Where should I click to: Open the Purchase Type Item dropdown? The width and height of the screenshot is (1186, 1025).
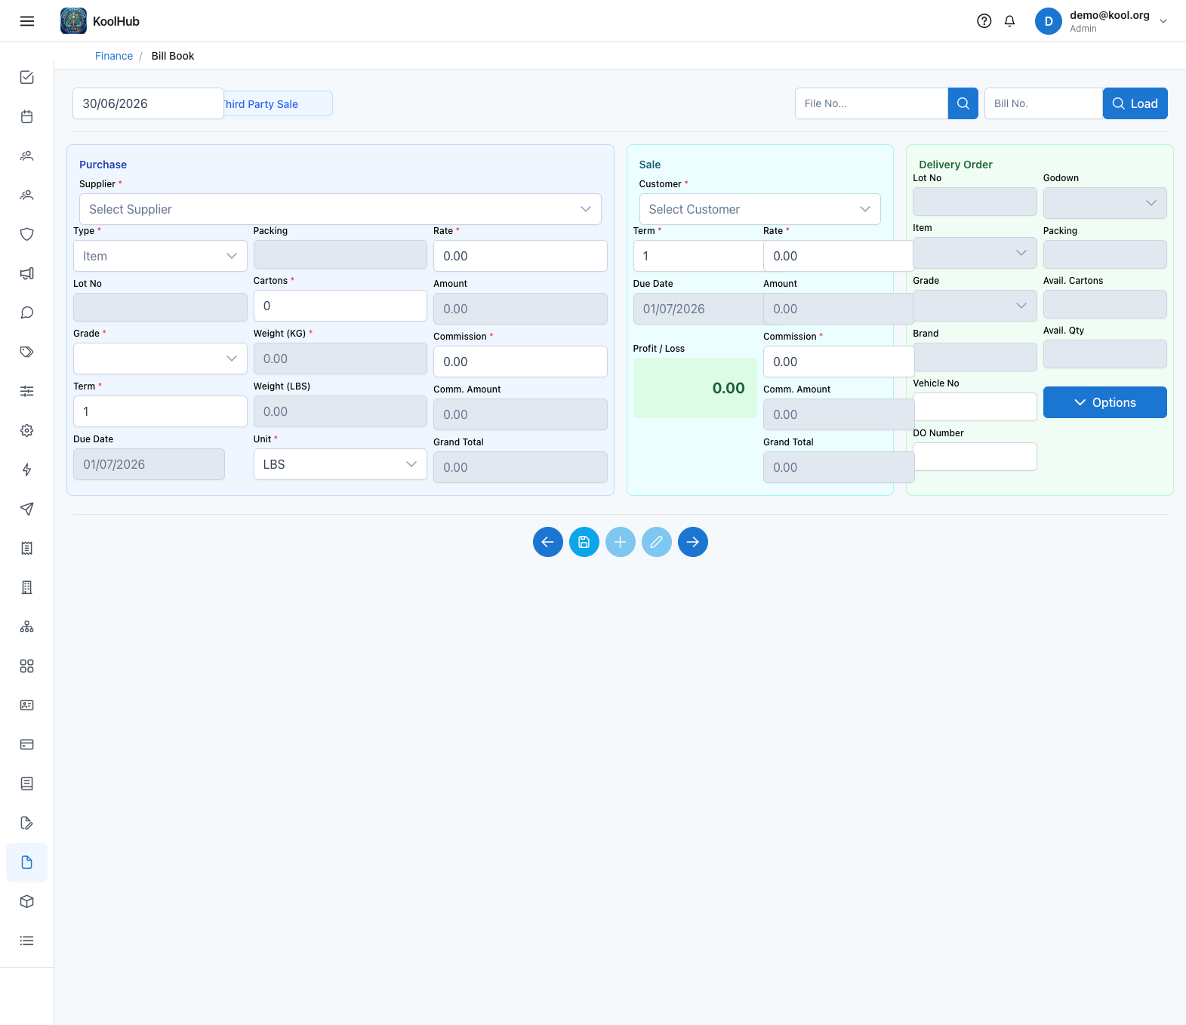pos(160,256)
